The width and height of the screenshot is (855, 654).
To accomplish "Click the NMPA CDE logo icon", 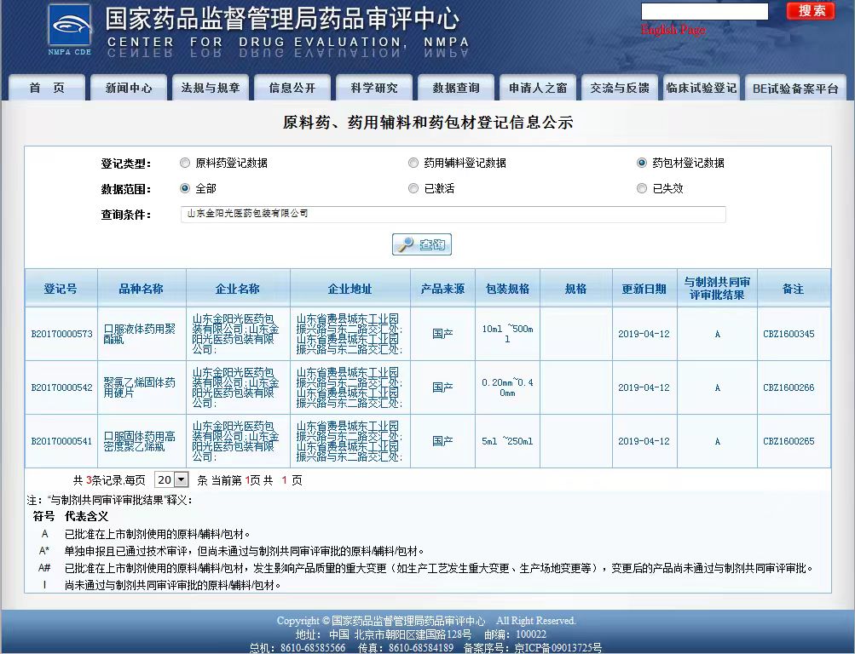I will tap(70, 30).
